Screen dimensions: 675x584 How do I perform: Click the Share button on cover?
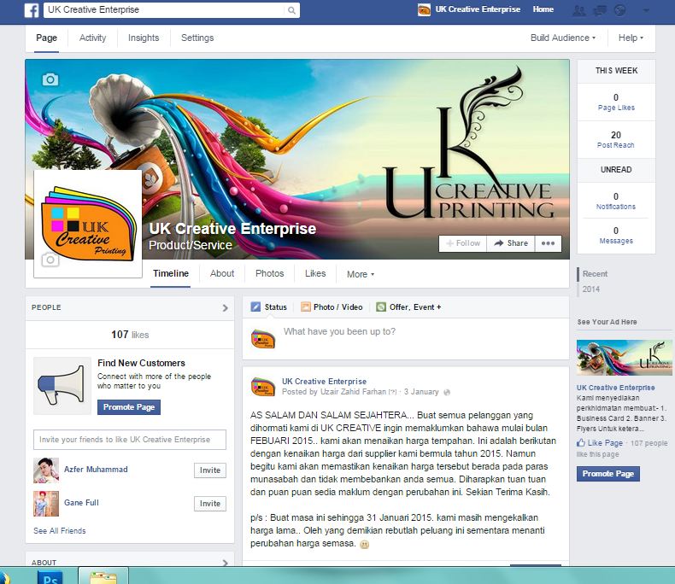pyautogui.click(x=511, y=243)
